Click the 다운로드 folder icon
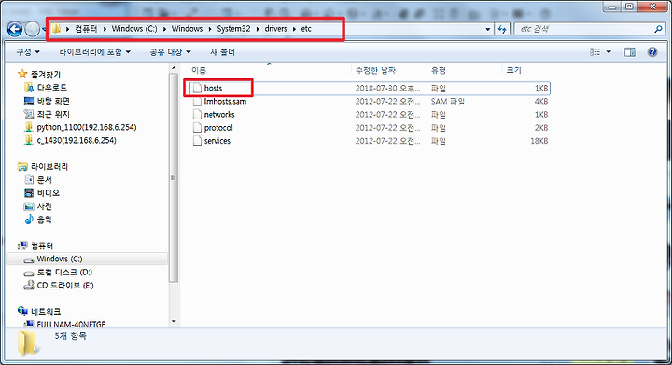 point(29,88)
